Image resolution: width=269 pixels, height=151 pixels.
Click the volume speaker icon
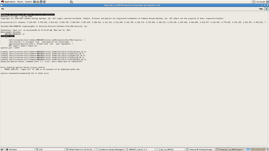pos(267,2)
